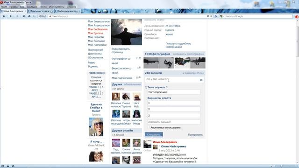Click the key (wand) icon in toolbar
Viewport: 299px width, 168px height.
(34, 16)
